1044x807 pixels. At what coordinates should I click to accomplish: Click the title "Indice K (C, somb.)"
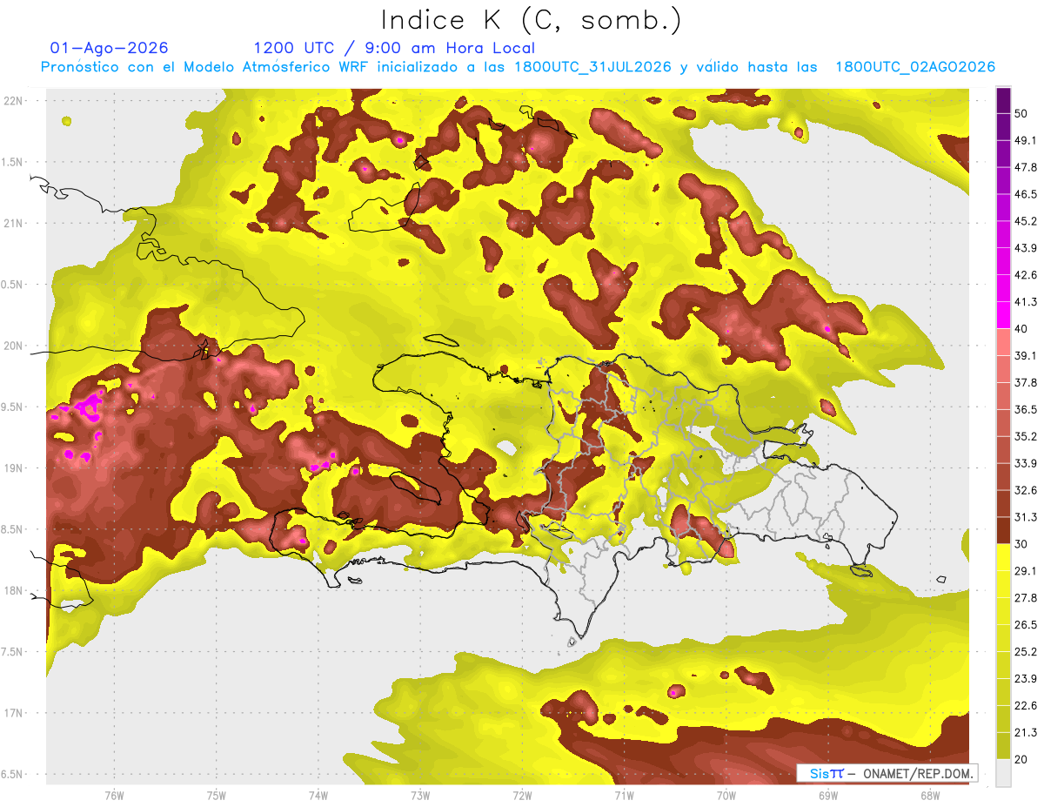click(x=531, y=19)
